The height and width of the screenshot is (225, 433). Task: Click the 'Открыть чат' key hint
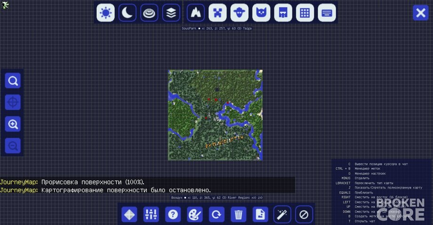(365, 221)
